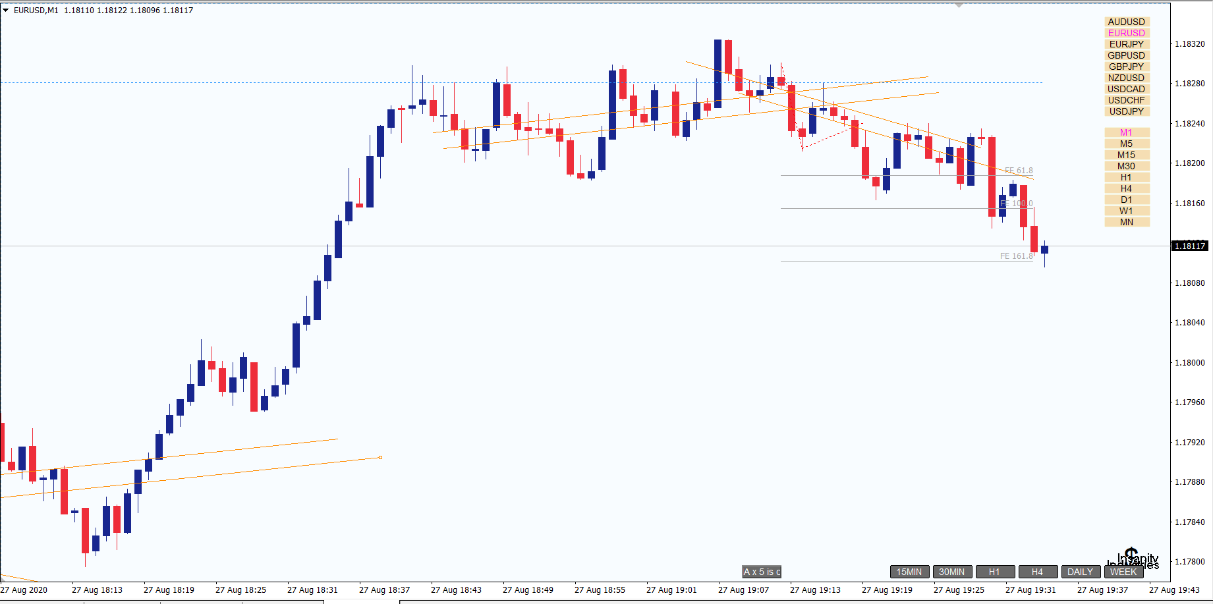Click the WEEK button
This screenshot has height=604, width=1213.
1123,572
